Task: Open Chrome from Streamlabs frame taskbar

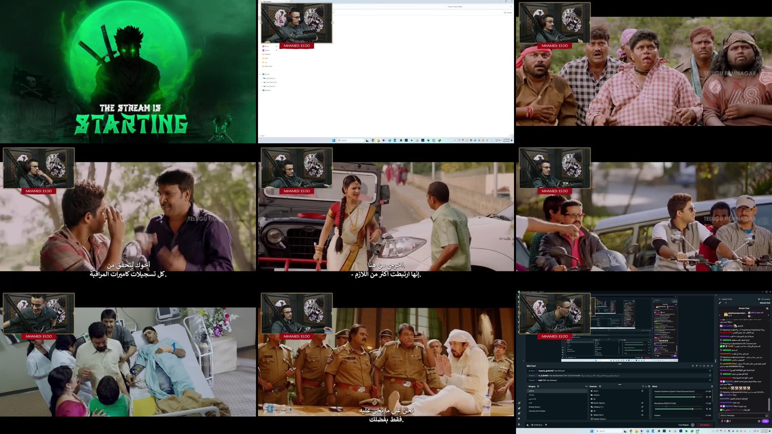Action: tap(631, 431)
